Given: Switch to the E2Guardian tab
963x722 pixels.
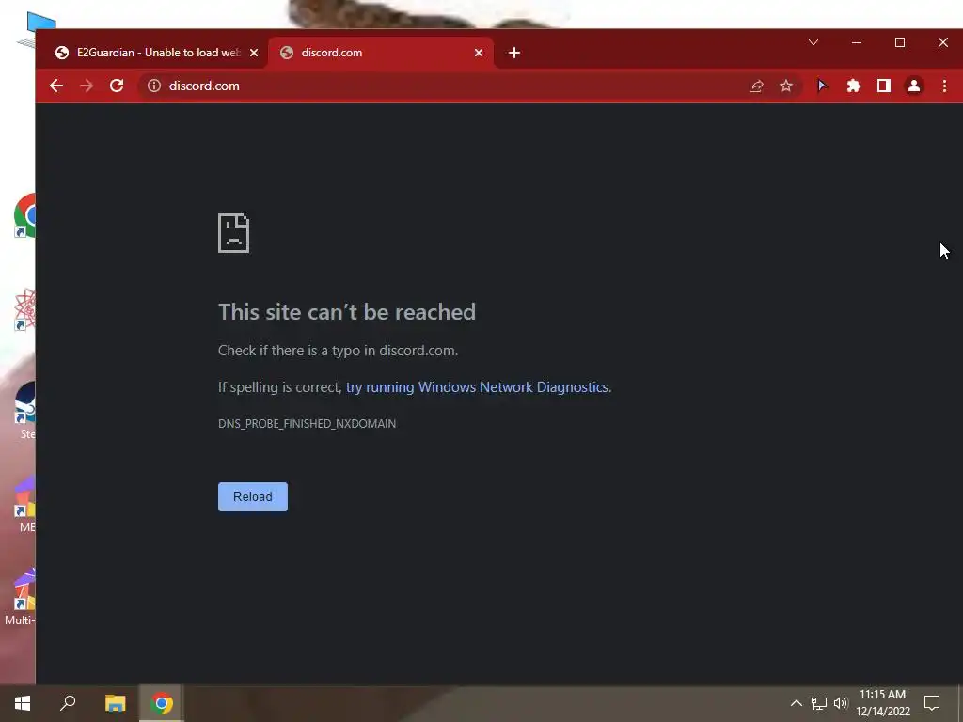Looking at the screenshot, I should coord(152,53).
